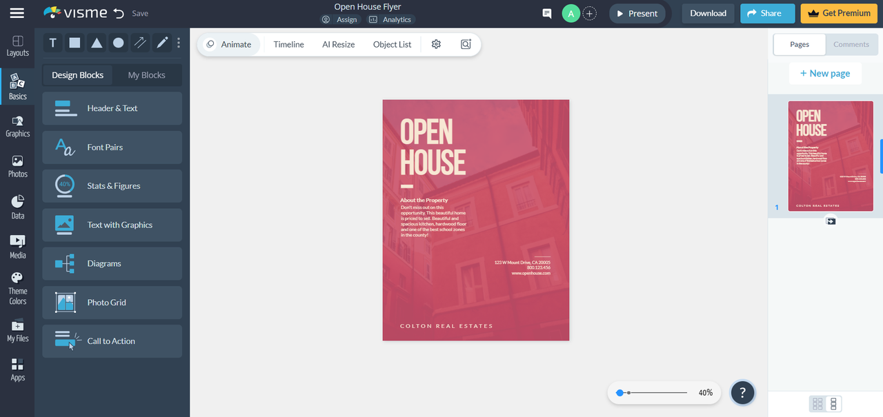Click the user avatar A

571,13
